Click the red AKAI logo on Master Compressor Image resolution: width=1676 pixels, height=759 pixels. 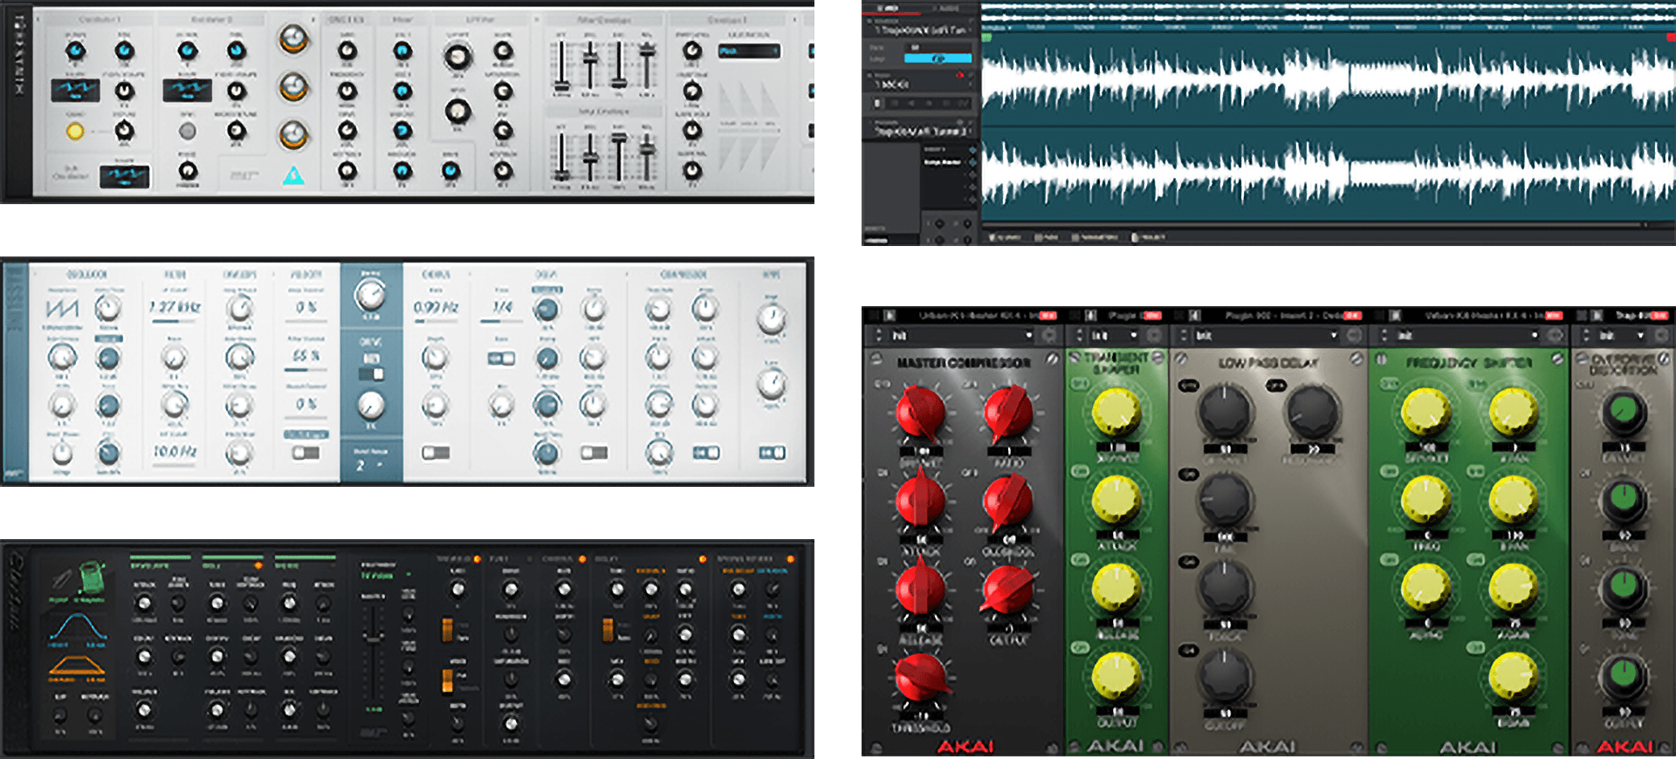pyautogui.click(x=965, y=747)
